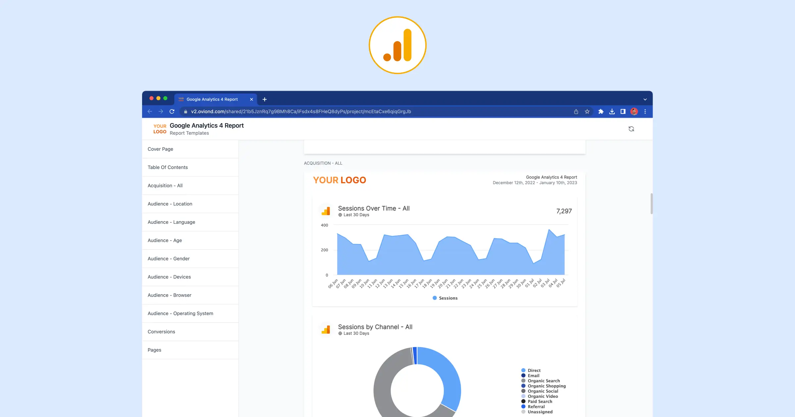Image resolution: width=795 pixels, height=417 pixels.
Task: Toggle Organic Video in the channel legend
Action: pyautogui.click(x=540, y=396)
